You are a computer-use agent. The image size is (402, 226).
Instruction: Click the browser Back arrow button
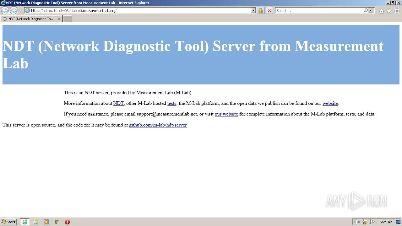coord(5,11)
